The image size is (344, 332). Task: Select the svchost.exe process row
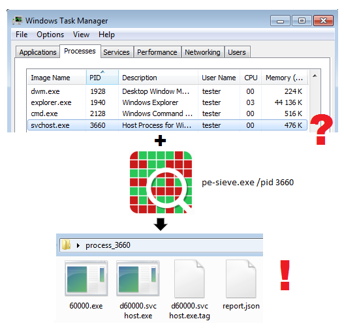click(x=167, y=125)
